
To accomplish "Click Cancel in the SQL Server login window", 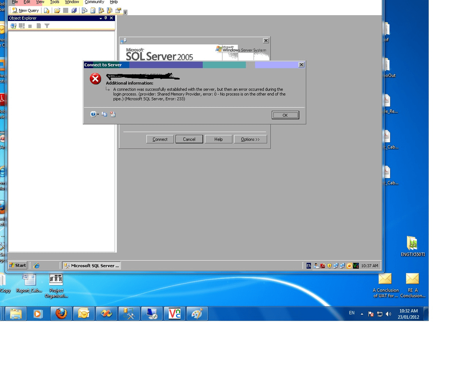I will point(189,139).
